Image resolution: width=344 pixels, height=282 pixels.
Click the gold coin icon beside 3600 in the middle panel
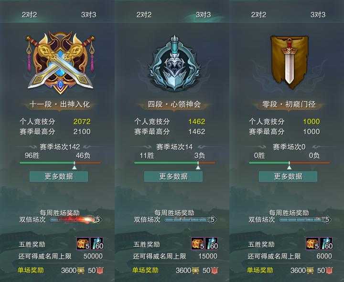tap(195, 271)
